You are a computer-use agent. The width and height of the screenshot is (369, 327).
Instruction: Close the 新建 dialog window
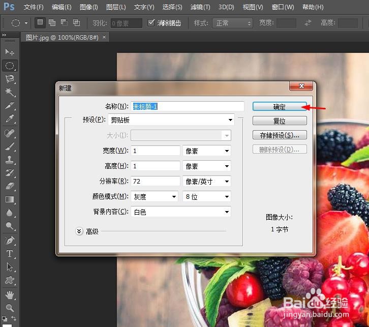point(301,86)
